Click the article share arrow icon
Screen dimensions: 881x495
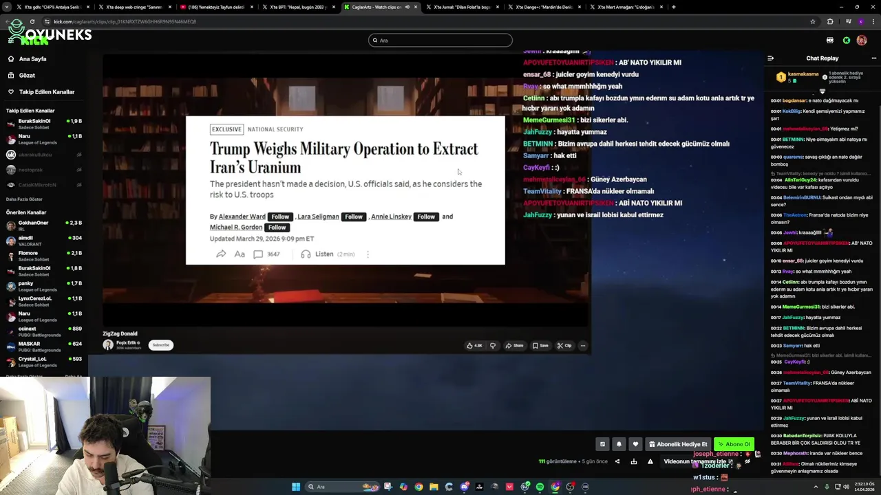(221, 254)
